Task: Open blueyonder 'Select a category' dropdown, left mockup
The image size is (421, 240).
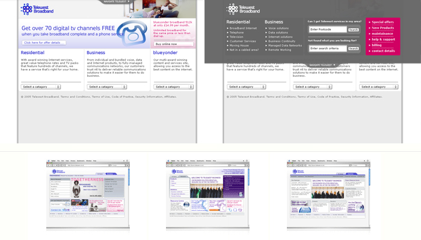Action: (173, 87)
